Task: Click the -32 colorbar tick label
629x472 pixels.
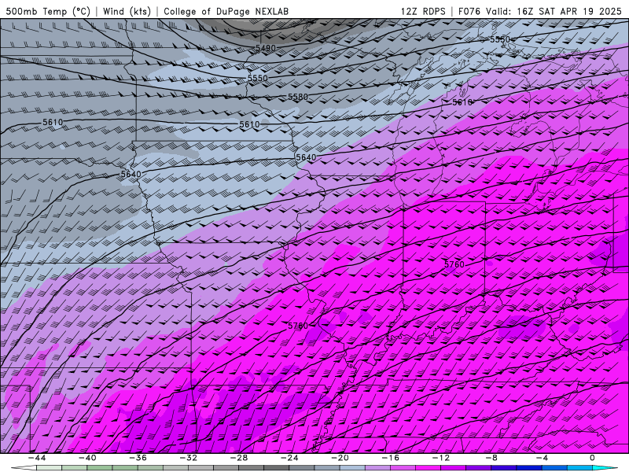Action: [x=188, y=458]
